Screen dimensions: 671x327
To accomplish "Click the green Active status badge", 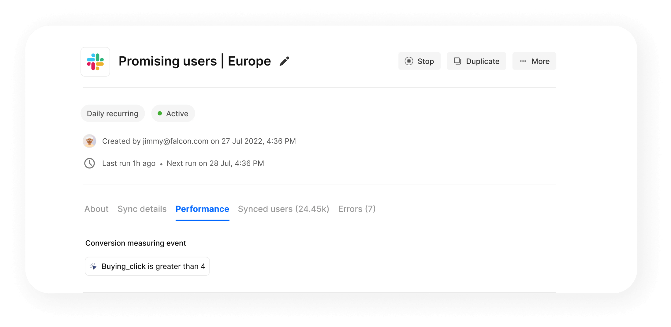I will pyautogui.click(x=173, y=114).
